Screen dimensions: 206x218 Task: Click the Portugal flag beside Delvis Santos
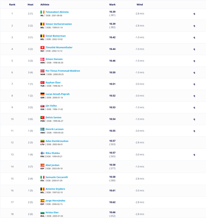point(42,118)
